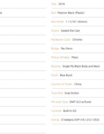
Task: Select Sealed Die Cast value
Action: tap(70, 31)
